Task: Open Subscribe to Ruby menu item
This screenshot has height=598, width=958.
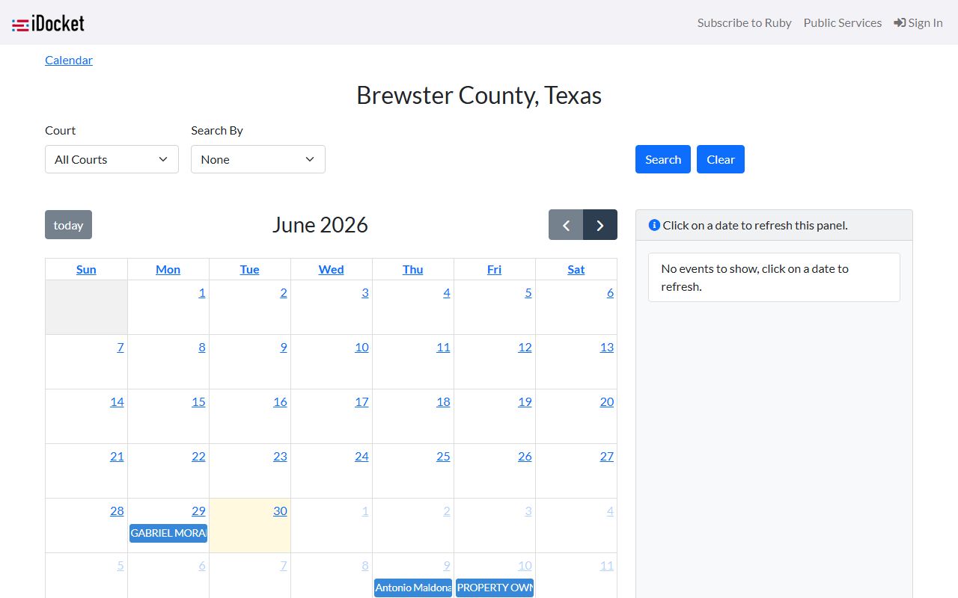Action: tap(744, 22)
